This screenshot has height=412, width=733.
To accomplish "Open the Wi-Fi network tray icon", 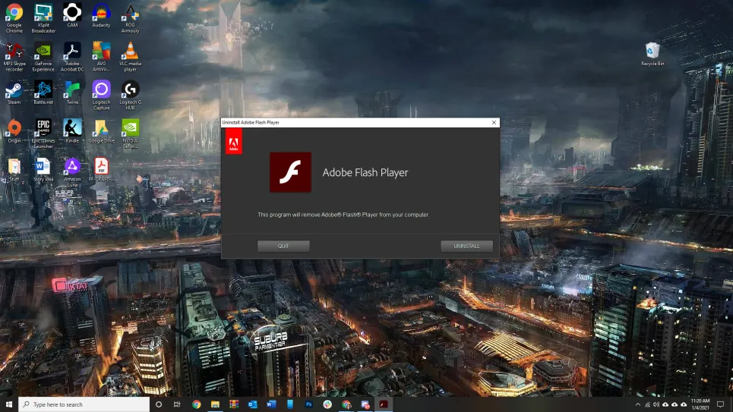I will (x=647, y=404).
